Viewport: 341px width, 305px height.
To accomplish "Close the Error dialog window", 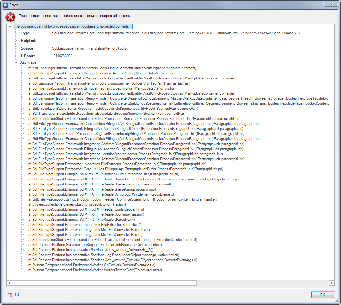I will (x=331, y=3).
